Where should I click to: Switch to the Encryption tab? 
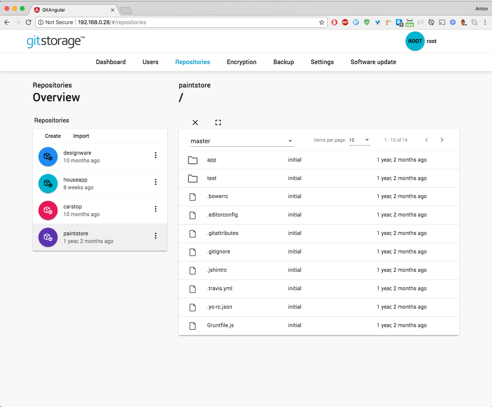pyautogui.click(x=241, y=62)
